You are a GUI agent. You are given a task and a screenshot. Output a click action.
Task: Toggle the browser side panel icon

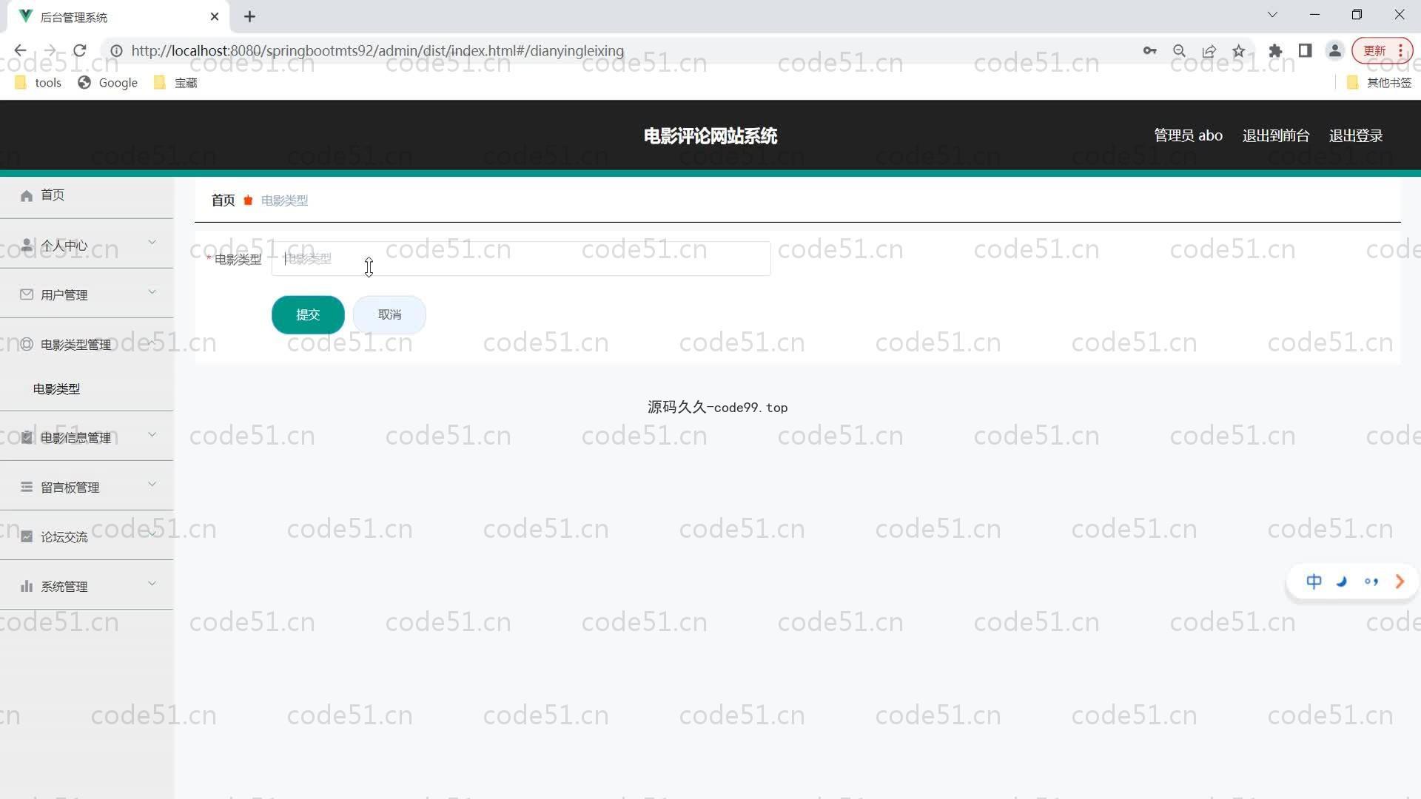click(1305, 51)
